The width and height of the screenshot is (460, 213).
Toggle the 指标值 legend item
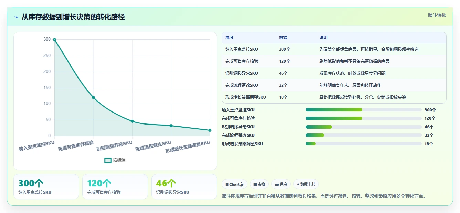(115, 160)
